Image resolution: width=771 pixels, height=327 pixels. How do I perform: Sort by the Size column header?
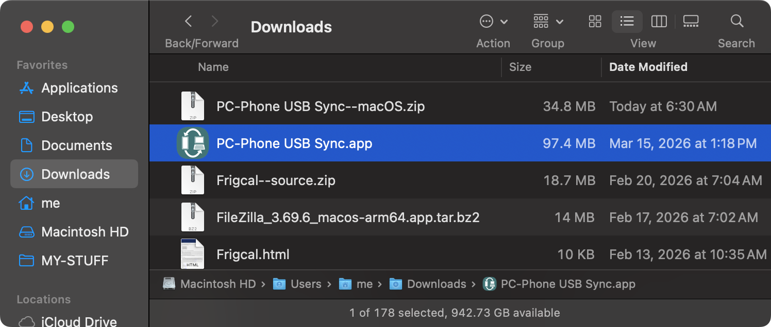[520, 67]
